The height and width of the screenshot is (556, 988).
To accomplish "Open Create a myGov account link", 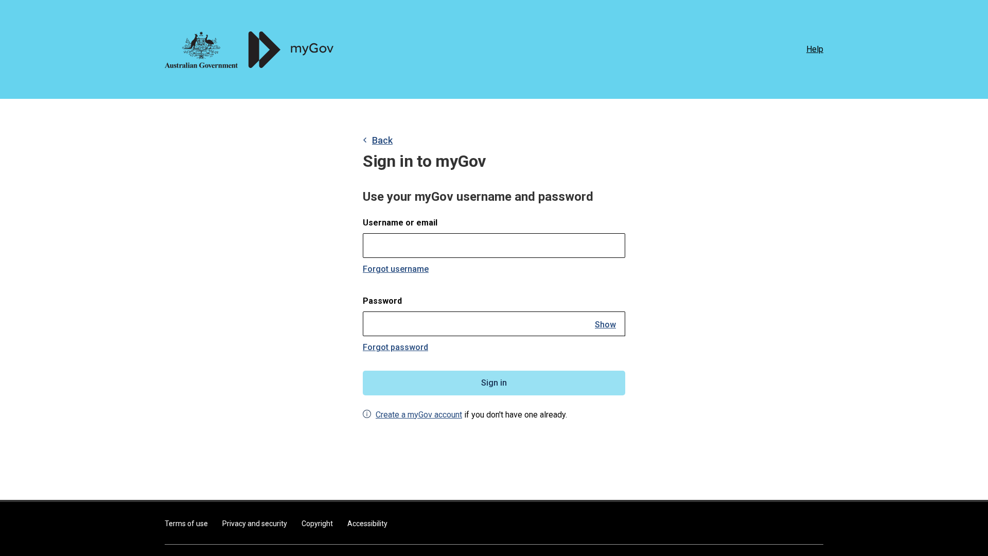I will point(419,414).
